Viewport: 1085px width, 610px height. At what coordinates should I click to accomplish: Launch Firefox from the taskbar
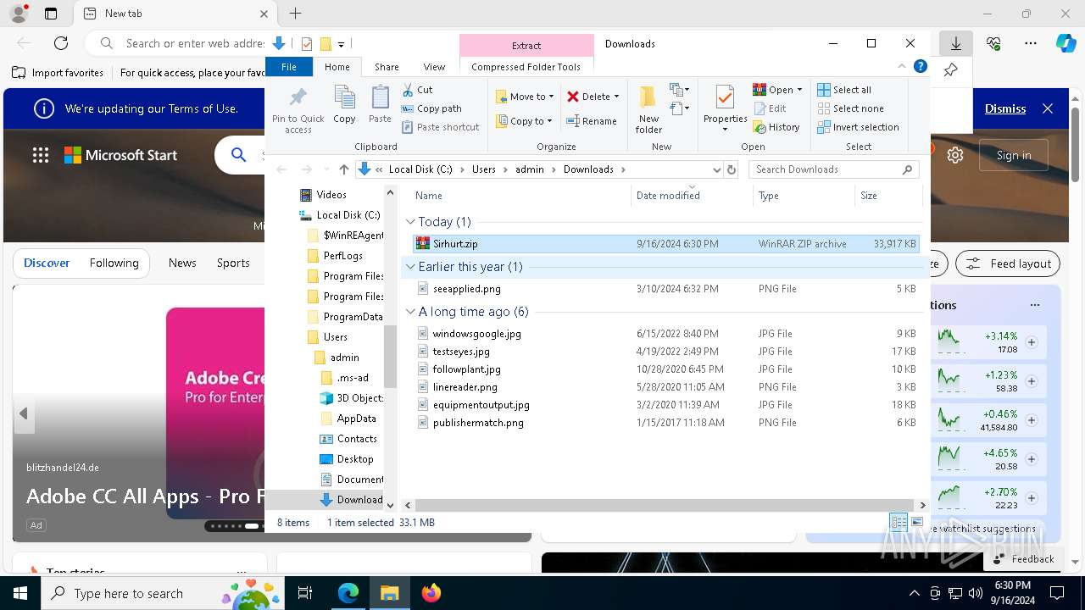pos(431,593)
